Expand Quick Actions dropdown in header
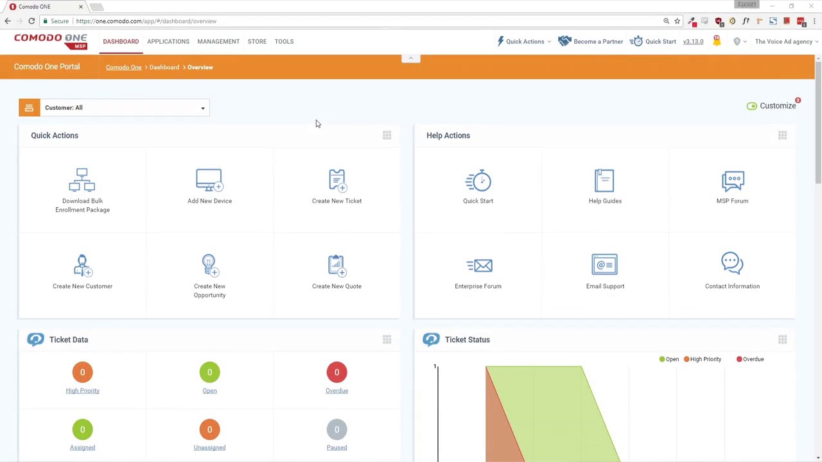Image resolution: width=822 pixels, height=462 pixels. tap(524, 41)
